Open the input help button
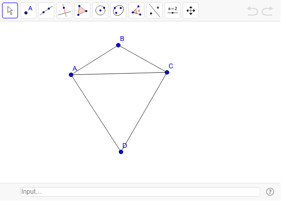Viewport: 281px width, 201px height. pos(270,192)
